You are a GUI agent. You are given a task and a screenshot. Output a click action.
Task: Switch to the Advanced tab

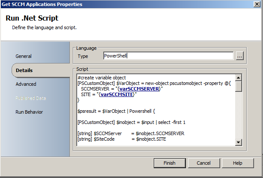(x=26, y=84)
